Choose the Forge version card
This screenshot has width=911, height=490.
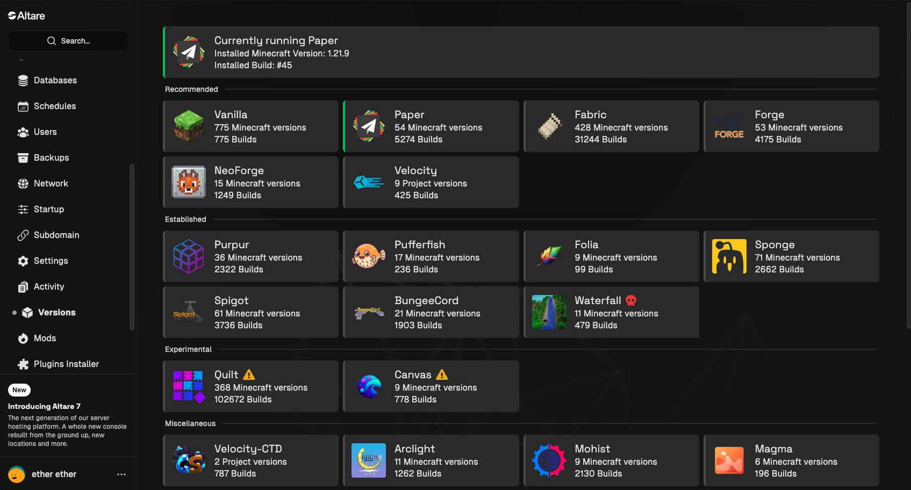pyautogui.click(x=791, y=126)
